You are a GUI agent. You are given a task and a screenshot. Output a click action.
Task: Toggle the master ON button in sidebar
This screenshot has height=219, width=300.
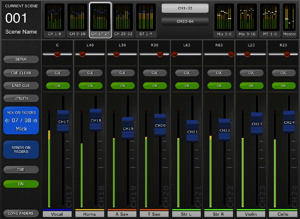(21, 184)
